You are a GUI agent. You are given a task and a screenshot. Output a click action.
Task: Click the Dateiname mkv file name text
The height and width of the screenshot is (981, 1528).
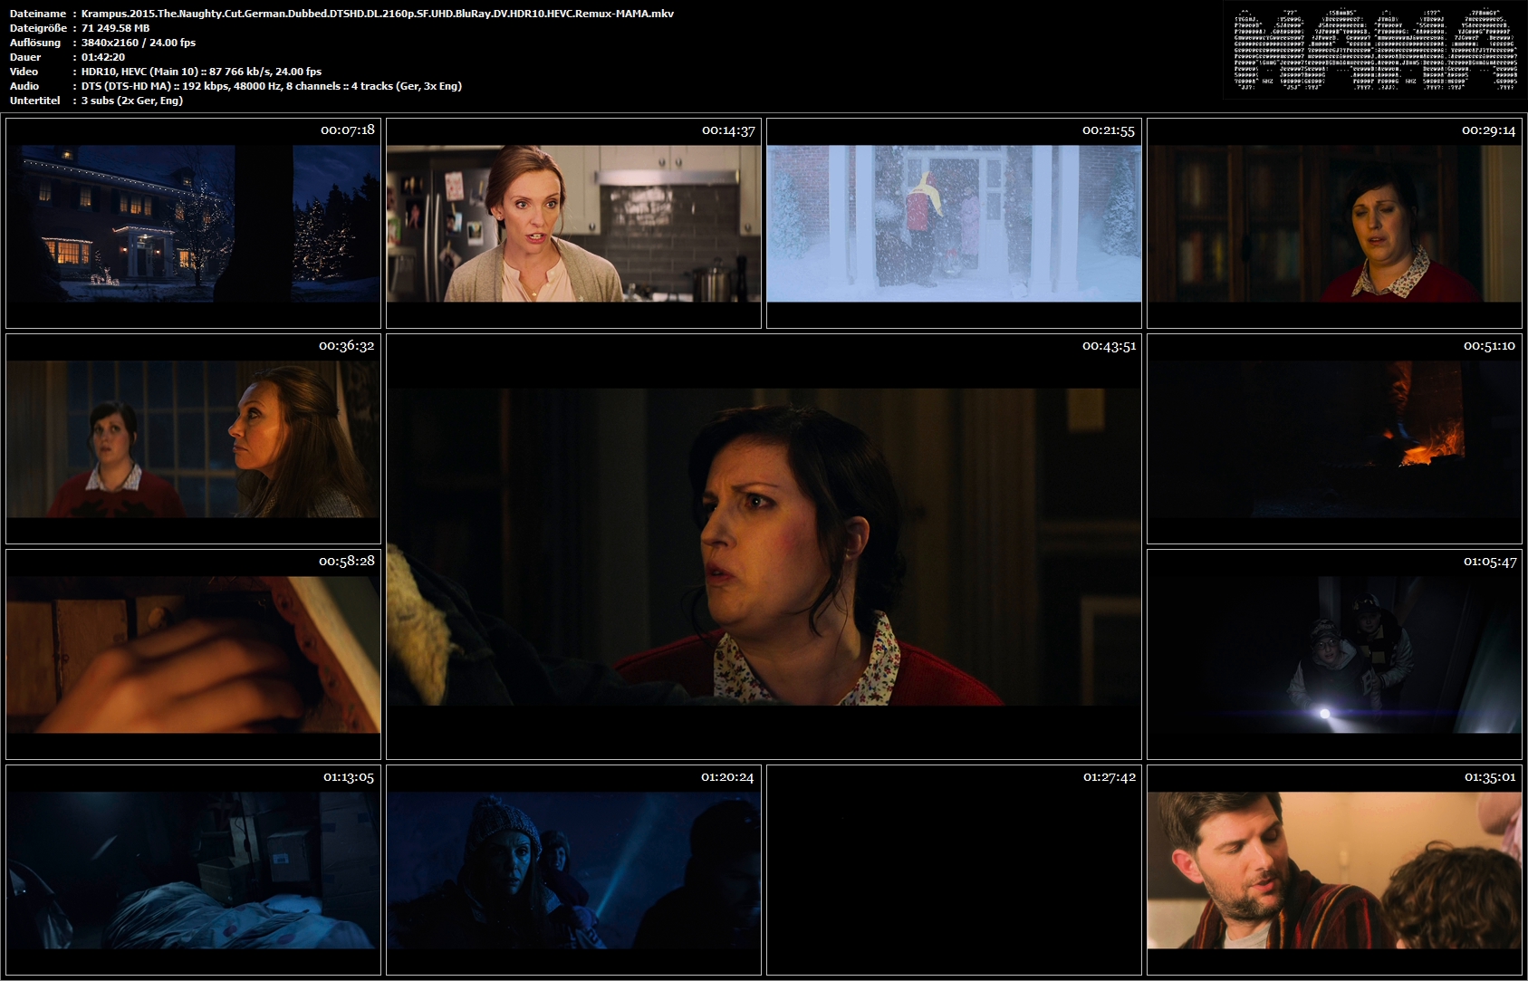(x=378, y=14)
